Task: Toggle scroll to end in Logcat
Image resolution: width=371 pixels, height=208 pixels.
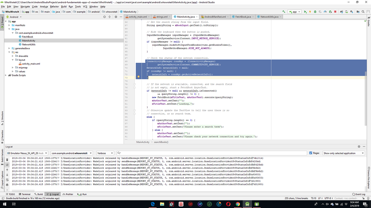Action: point(7,165)
